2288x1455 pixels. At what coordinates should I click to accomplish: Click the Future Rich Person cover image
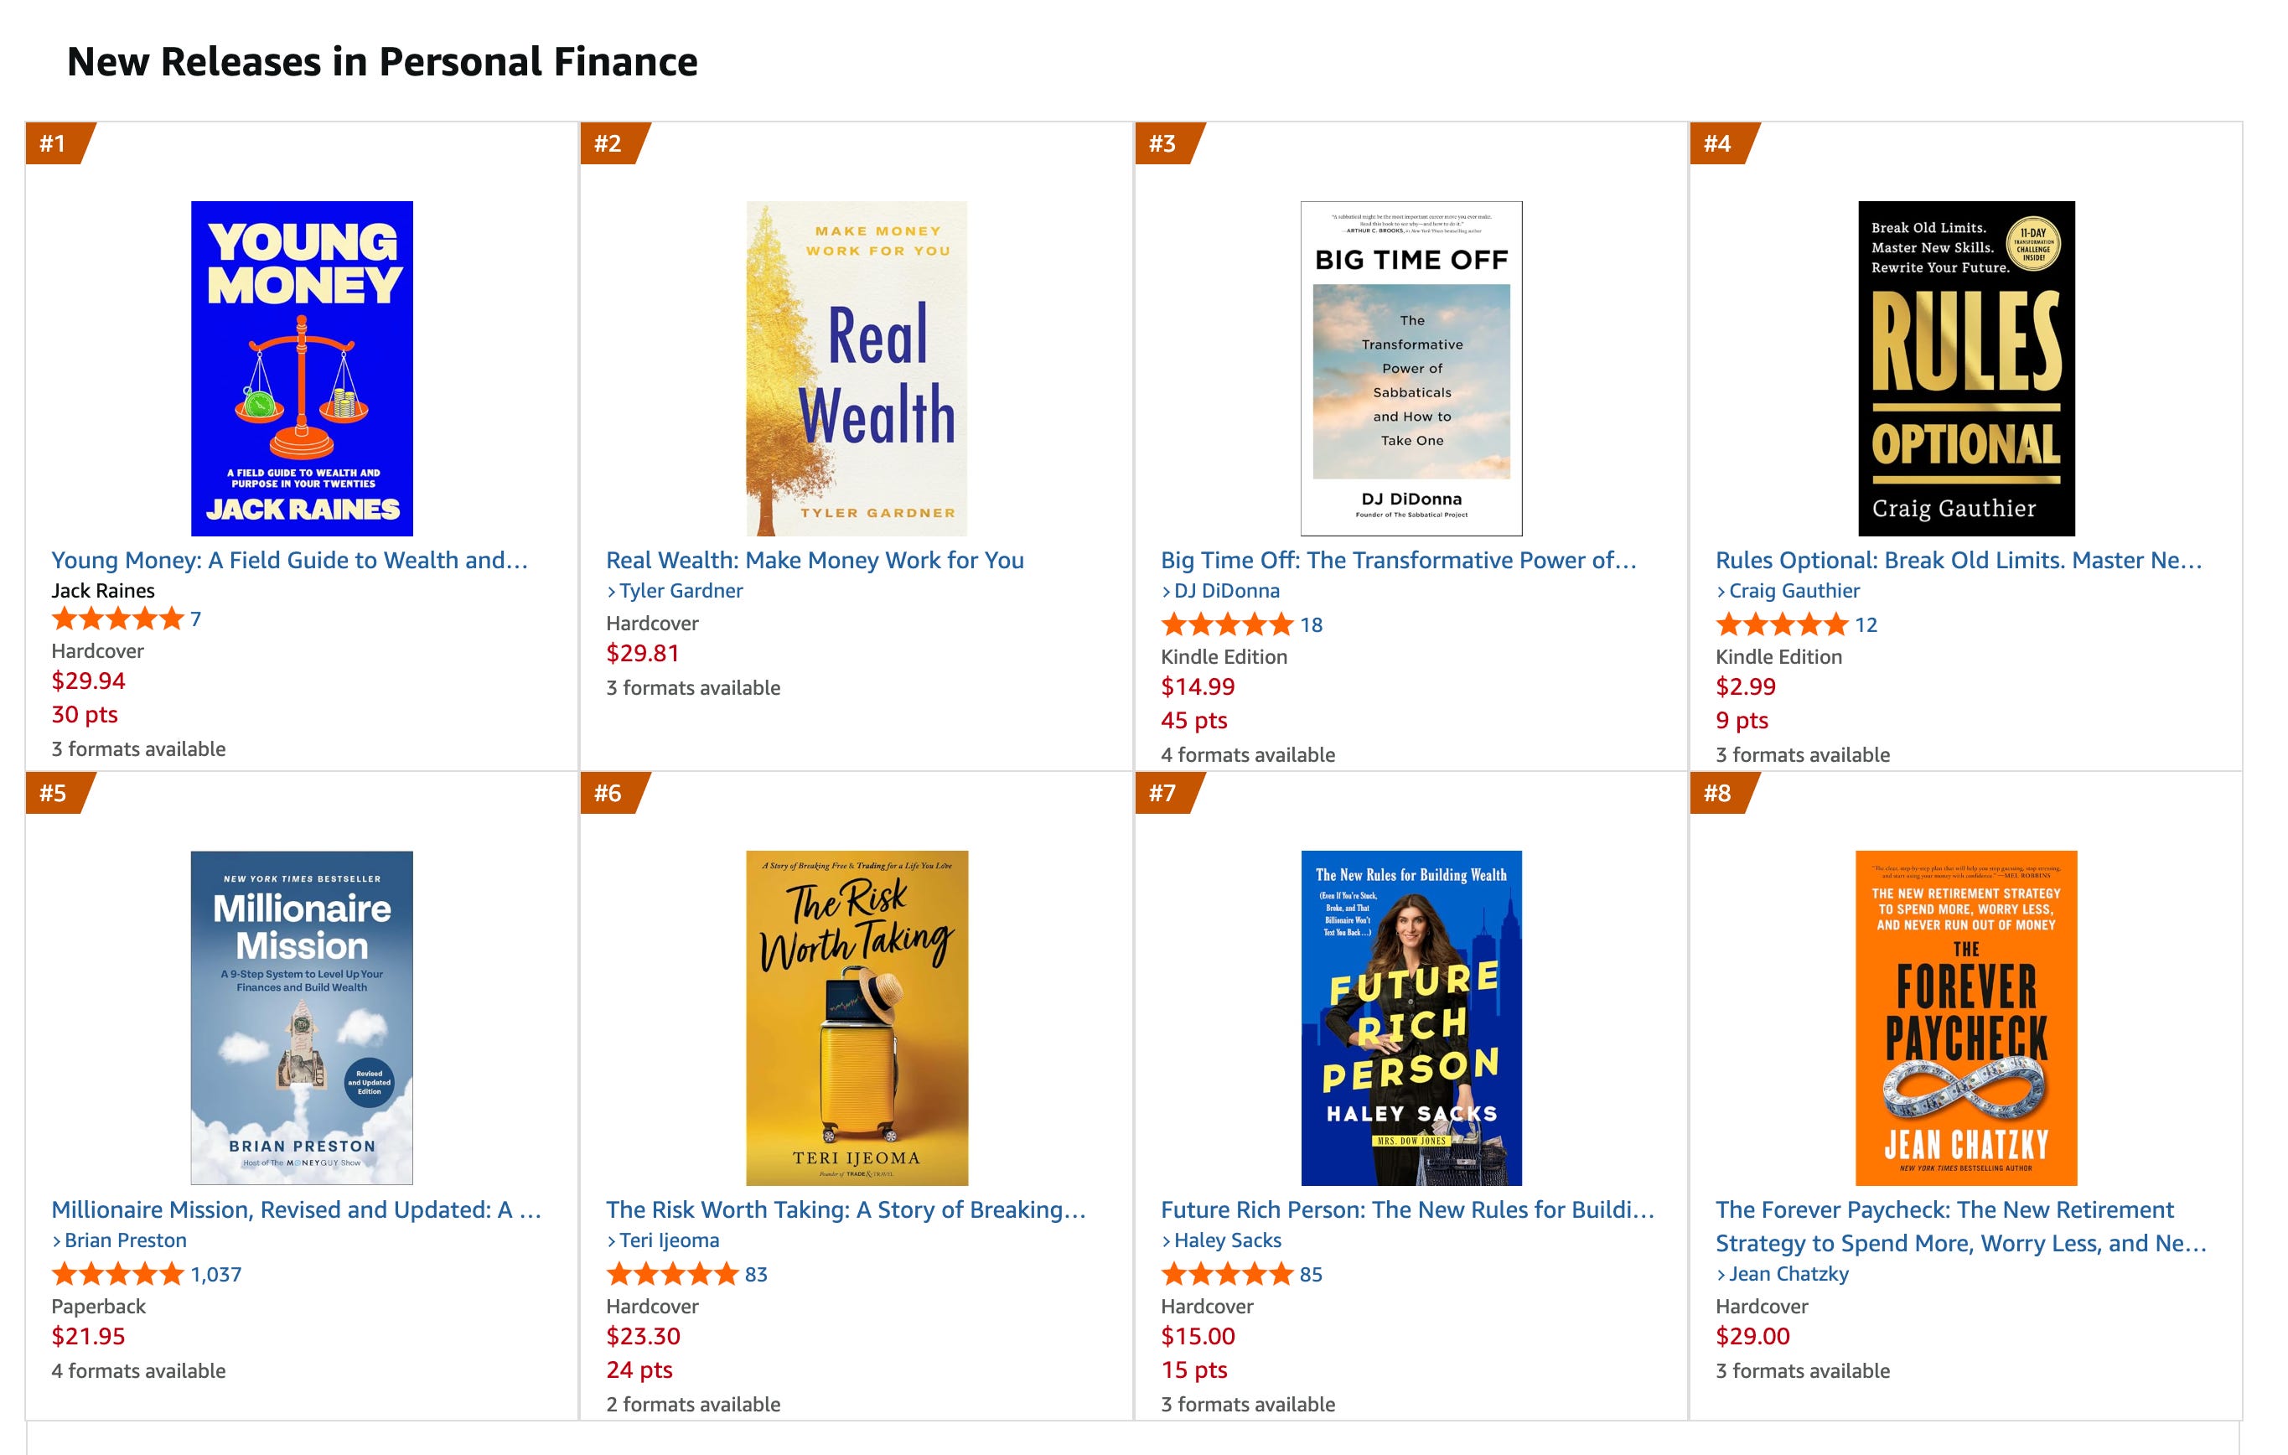1411,1017
